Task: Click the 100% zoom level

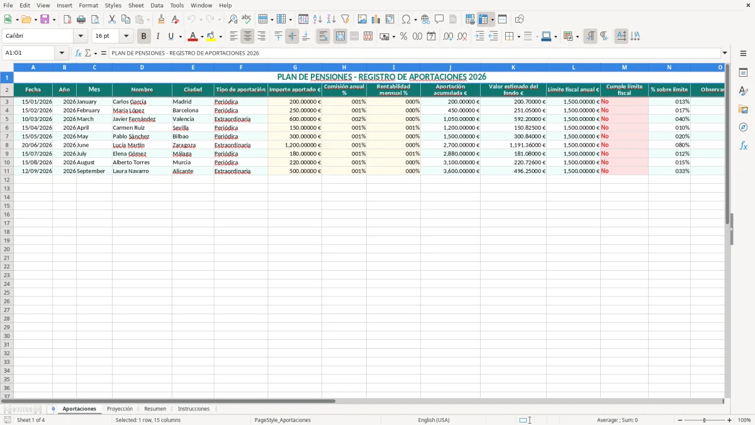Action: 744,420
